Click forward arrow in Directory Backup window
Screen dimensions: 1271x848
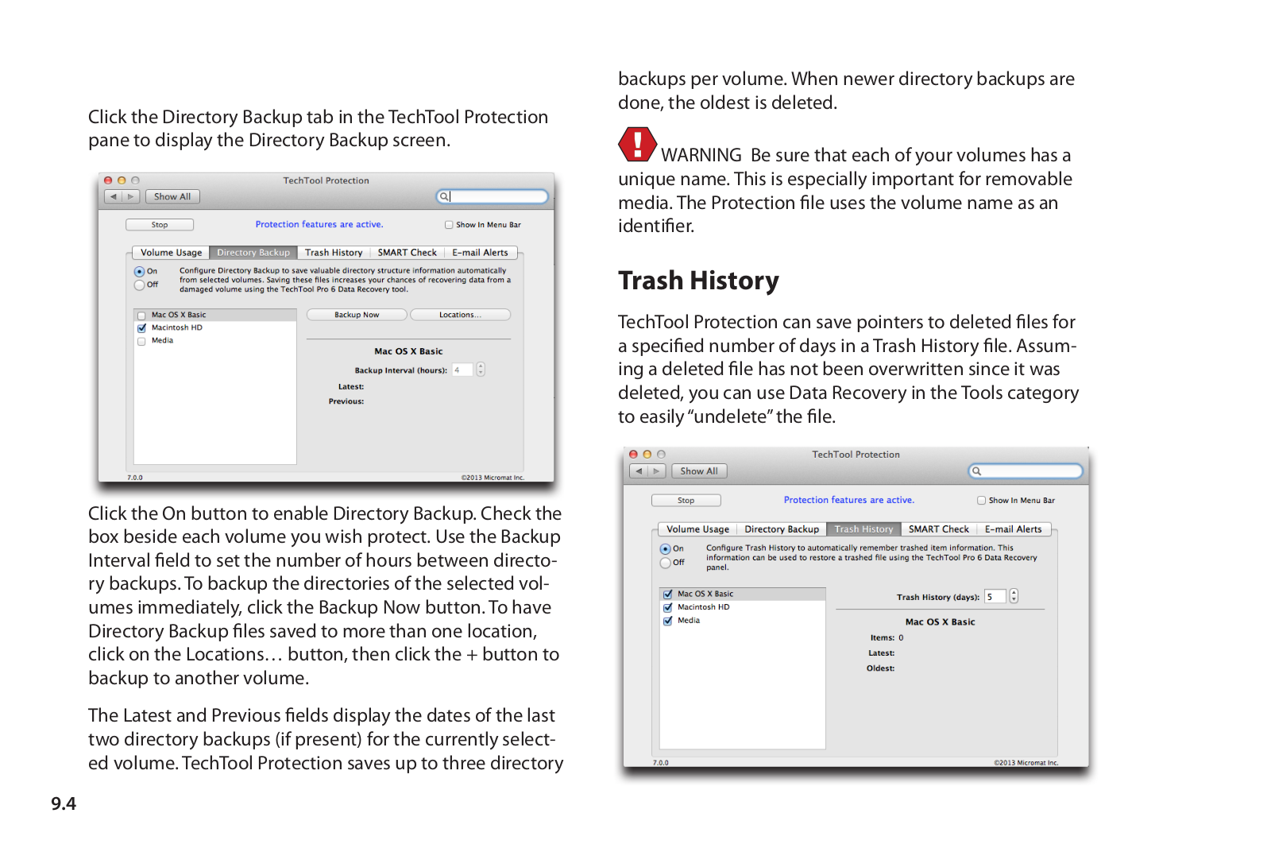pyautogui.click(x=131, y=196)
